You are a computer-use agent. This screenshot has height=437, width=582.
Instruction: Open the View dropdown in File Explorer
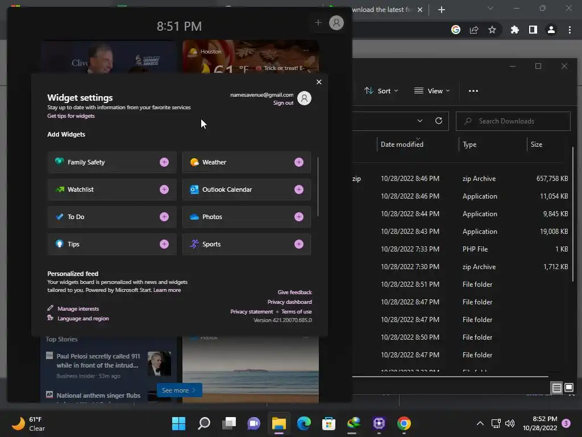click(432, 91)
